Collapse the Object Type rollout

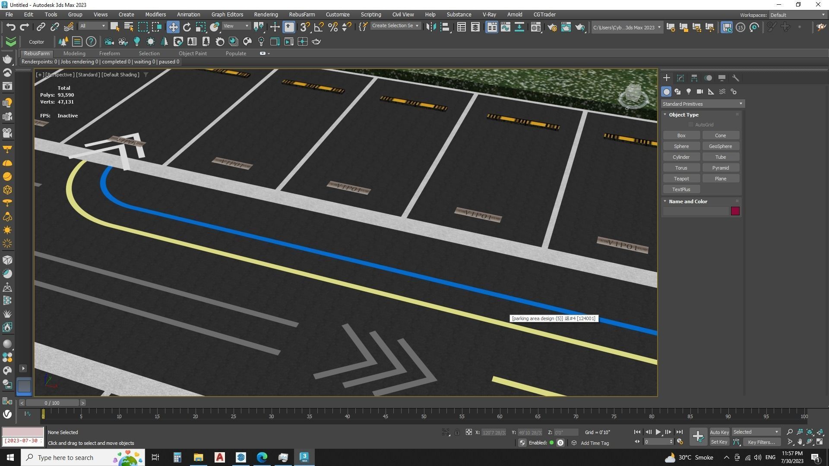point(665,115)
